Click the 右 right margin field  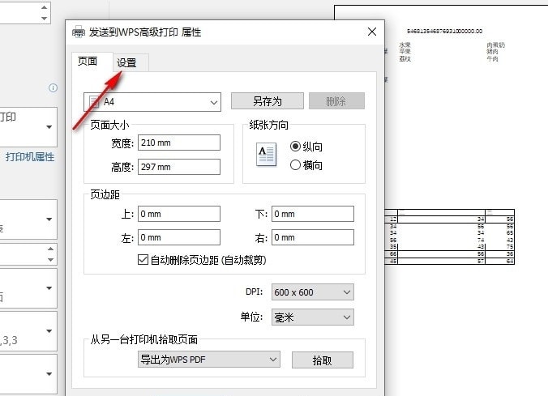[312, 237]
